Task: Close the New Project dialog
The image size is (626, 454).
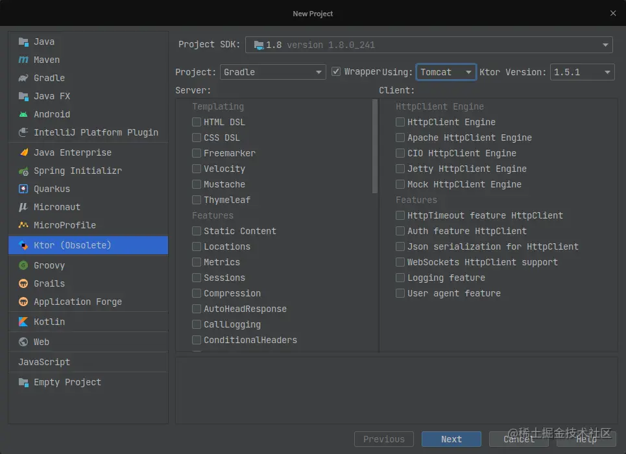Action: coord(613,13)
